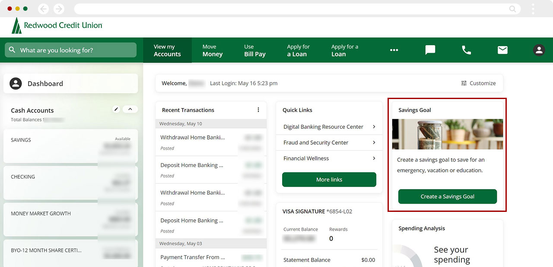Click the Statement Balance $0.00 amount
The image size is (553, 267).
[368, 260]
